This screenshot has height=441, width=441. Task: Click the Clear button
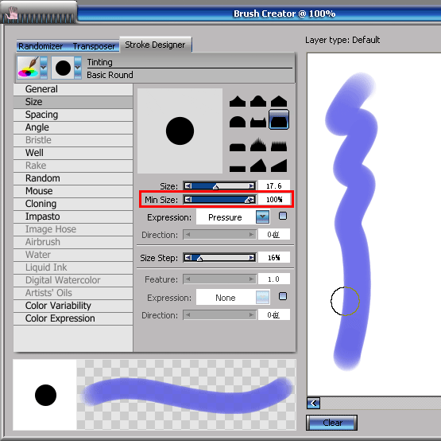tap(332, 423)
